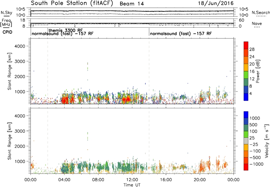
Task: Click the Slant Range label of power panel
Action: pyautogui.click(x=9, y=71)
